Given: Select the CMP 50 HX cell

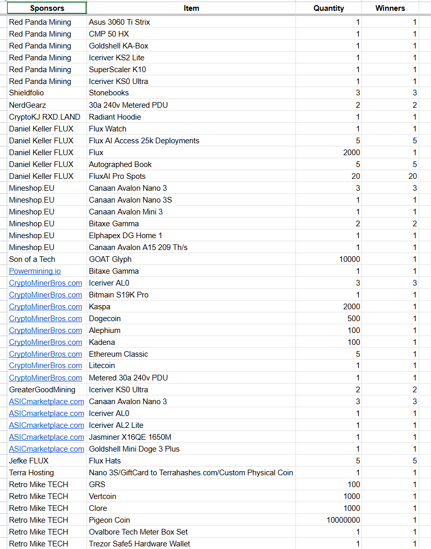Looking at the screenshot, I should (x=191, y=34).
